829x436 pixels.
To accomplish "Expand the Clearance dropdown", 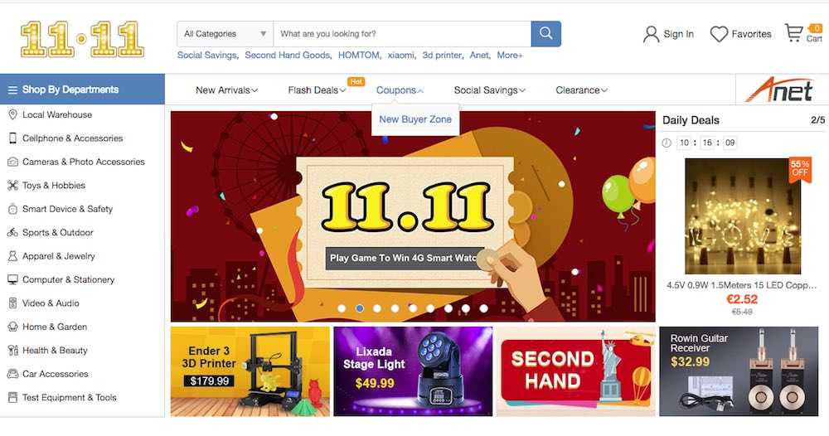I will (581, 90).
